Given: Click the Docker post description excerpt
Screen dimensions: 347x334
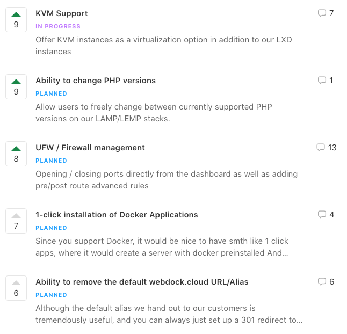Looking at the screenshot, I should coord(162,247).
